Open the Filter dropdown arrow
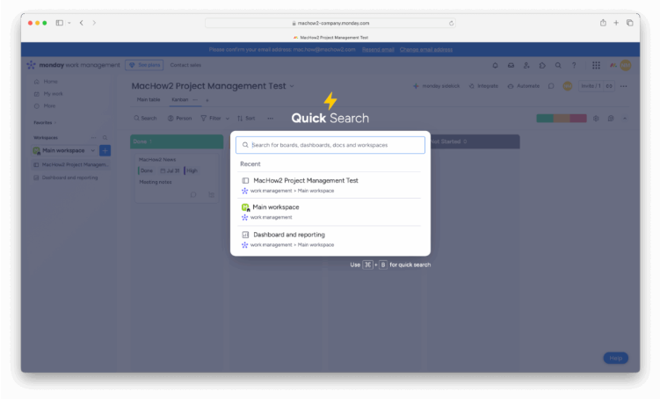Viewport: 660px width, 399px height. coord(228,119)
